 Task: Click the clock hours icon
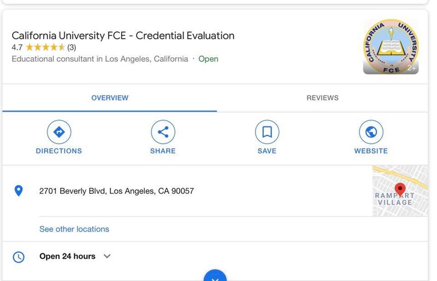19,256
